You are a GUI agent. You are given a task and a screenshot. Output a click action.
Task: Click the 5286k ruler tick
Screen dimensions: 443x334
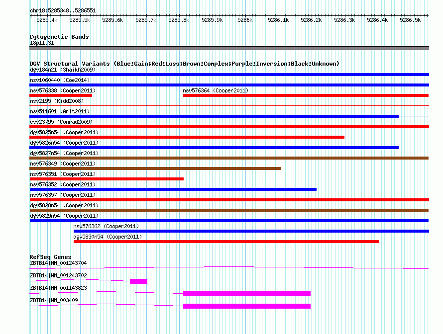[245, 20]
